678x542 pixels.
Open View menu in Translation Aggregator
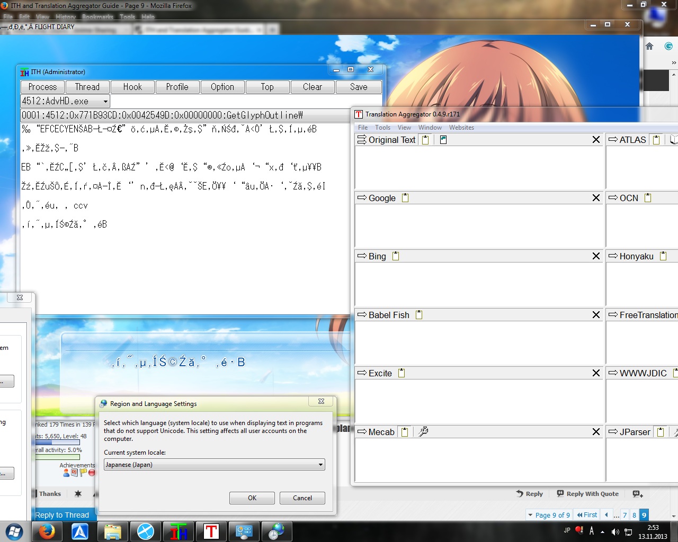click(404, 128)
